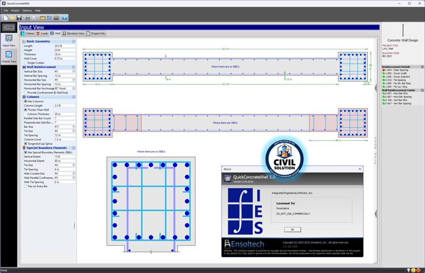
Task: Click the angry face status bar icon
Action: (x=418, y=270)
